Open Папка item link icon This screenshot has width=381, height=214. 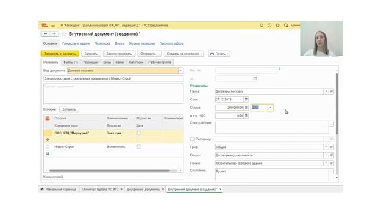331,91
